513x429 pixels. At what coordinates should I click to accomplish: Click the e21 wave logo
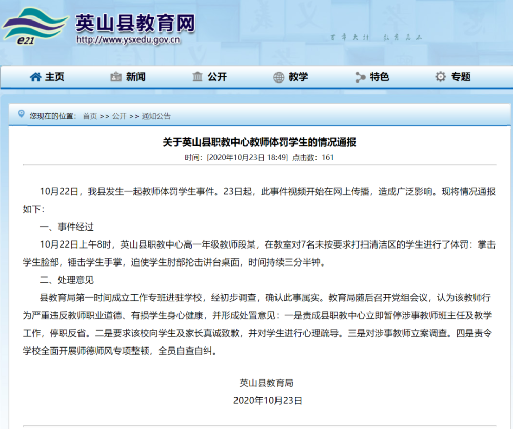click(x=35, y=26)
